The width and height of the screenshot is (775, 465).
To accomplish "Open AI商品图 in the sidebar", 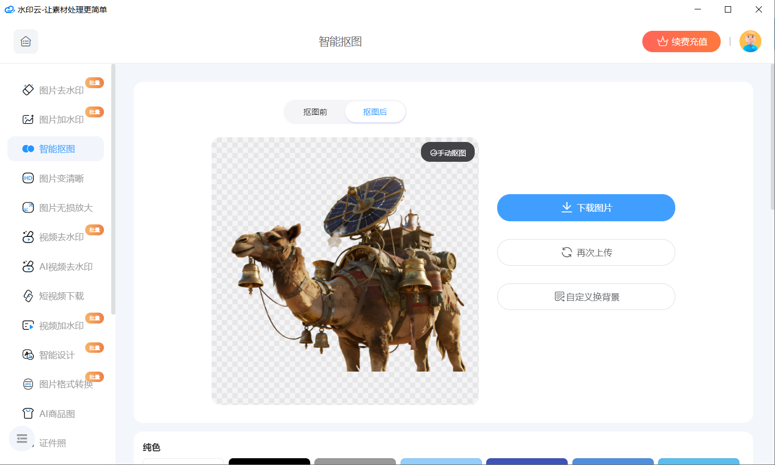I will tap(56, 414).
